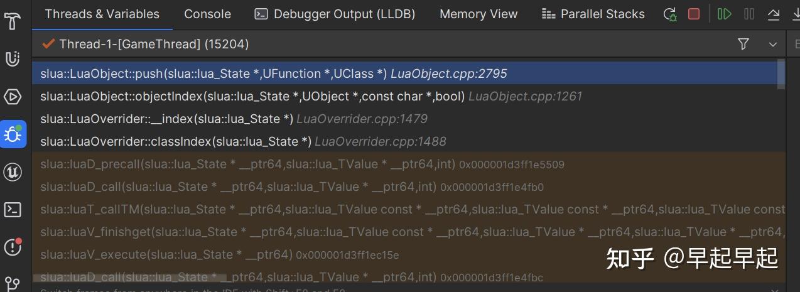Open the Terminal tool window
This screenshot has width=800, height=292.
(x=13, y=209)
